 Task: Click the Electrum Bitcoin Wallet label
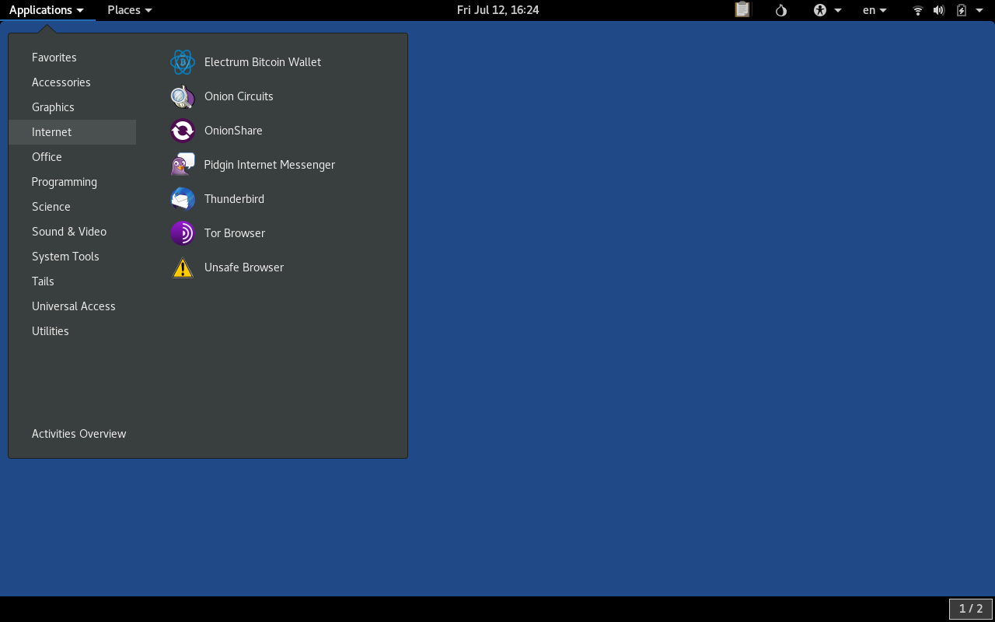click(x=263, y=62)
